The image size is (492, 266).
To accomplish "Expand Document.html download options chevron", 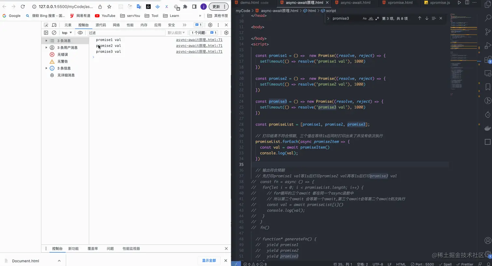I will 59,261.
